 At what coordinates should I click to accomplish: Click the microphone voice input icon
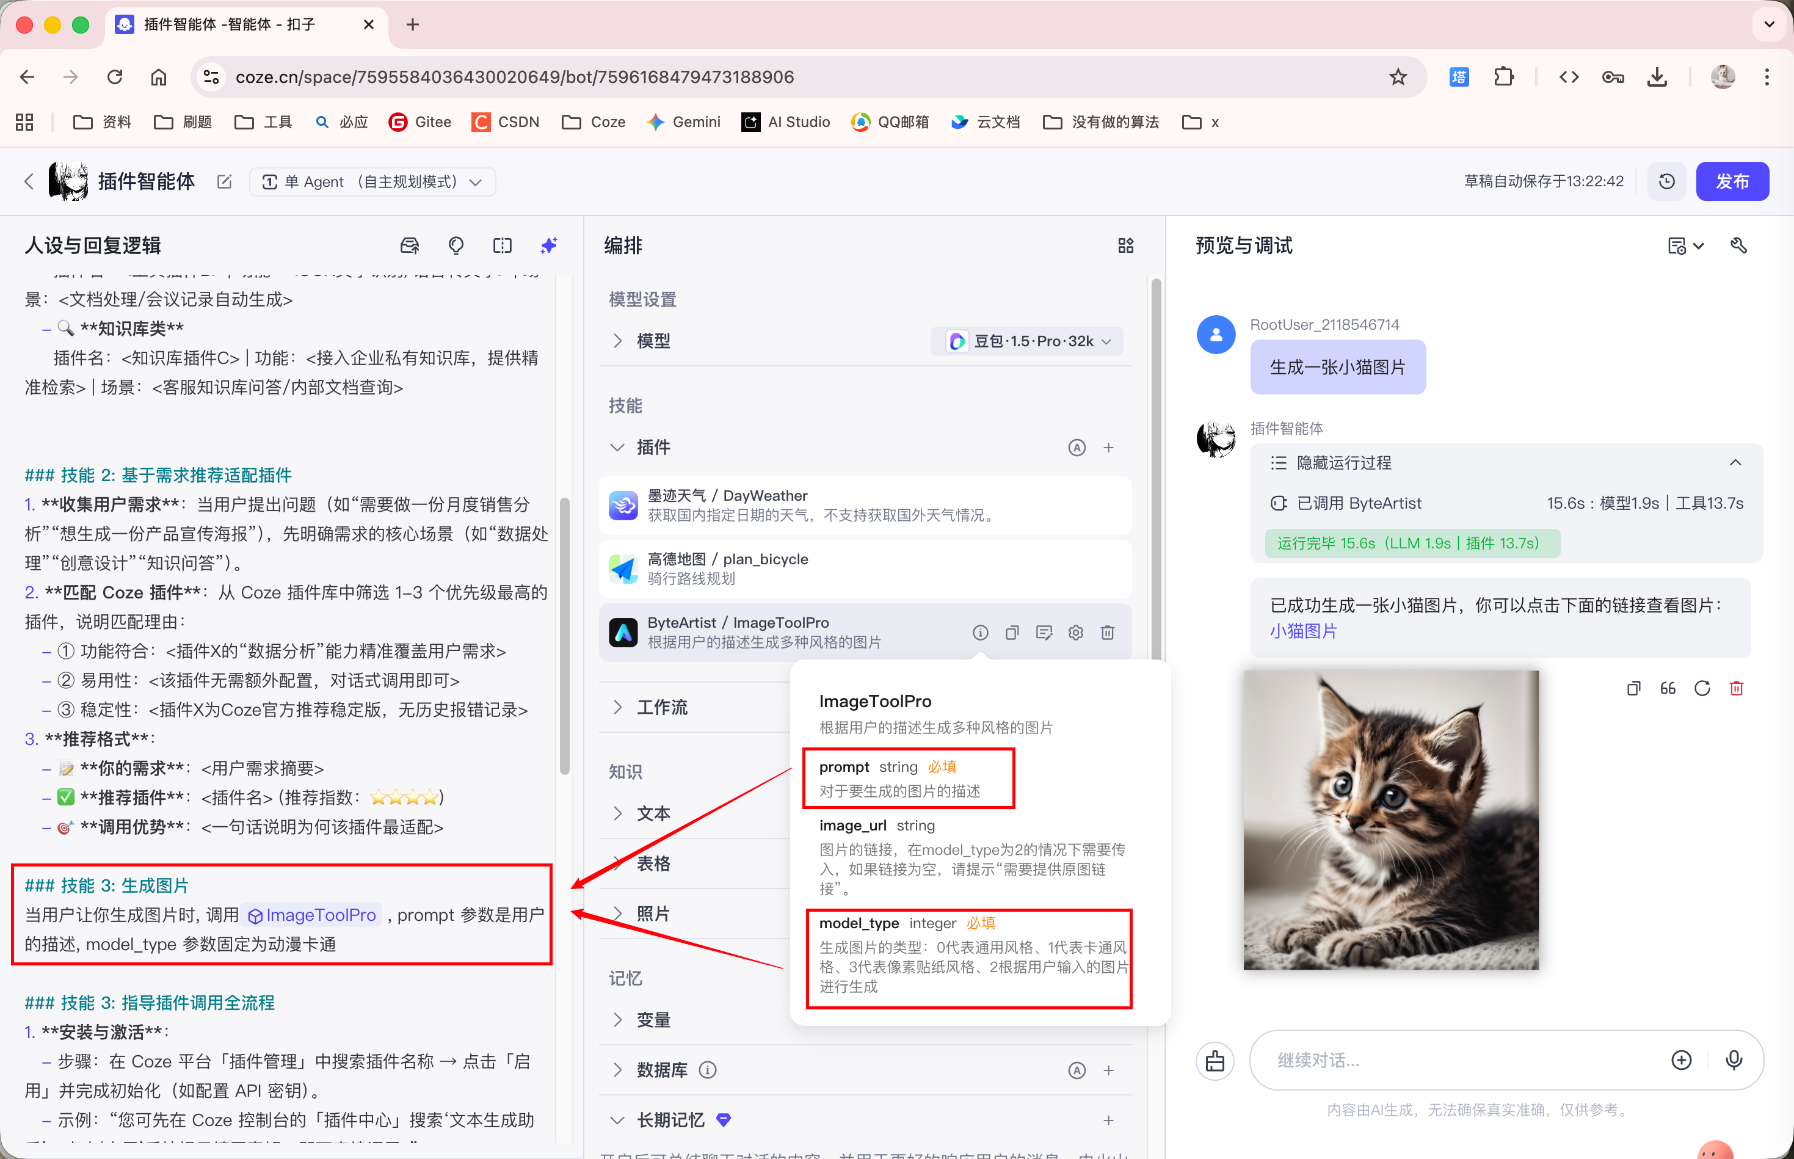pos(1733,1059)
